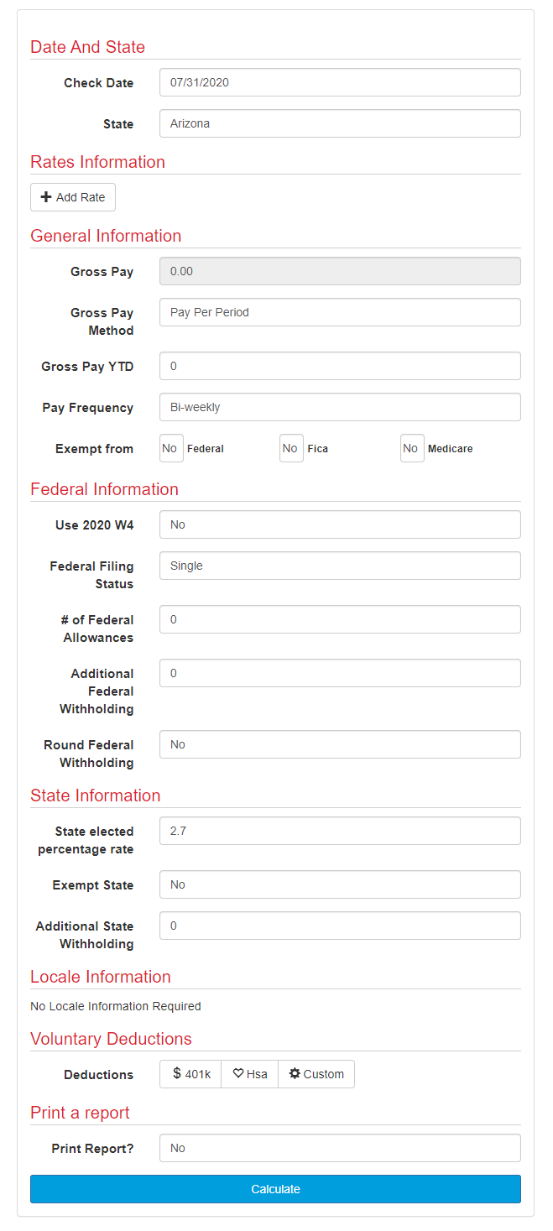This screenshot has width=553, height=1231.
Task: Click the Additional Federal Withholding field
Action: [x=340, y=673]
